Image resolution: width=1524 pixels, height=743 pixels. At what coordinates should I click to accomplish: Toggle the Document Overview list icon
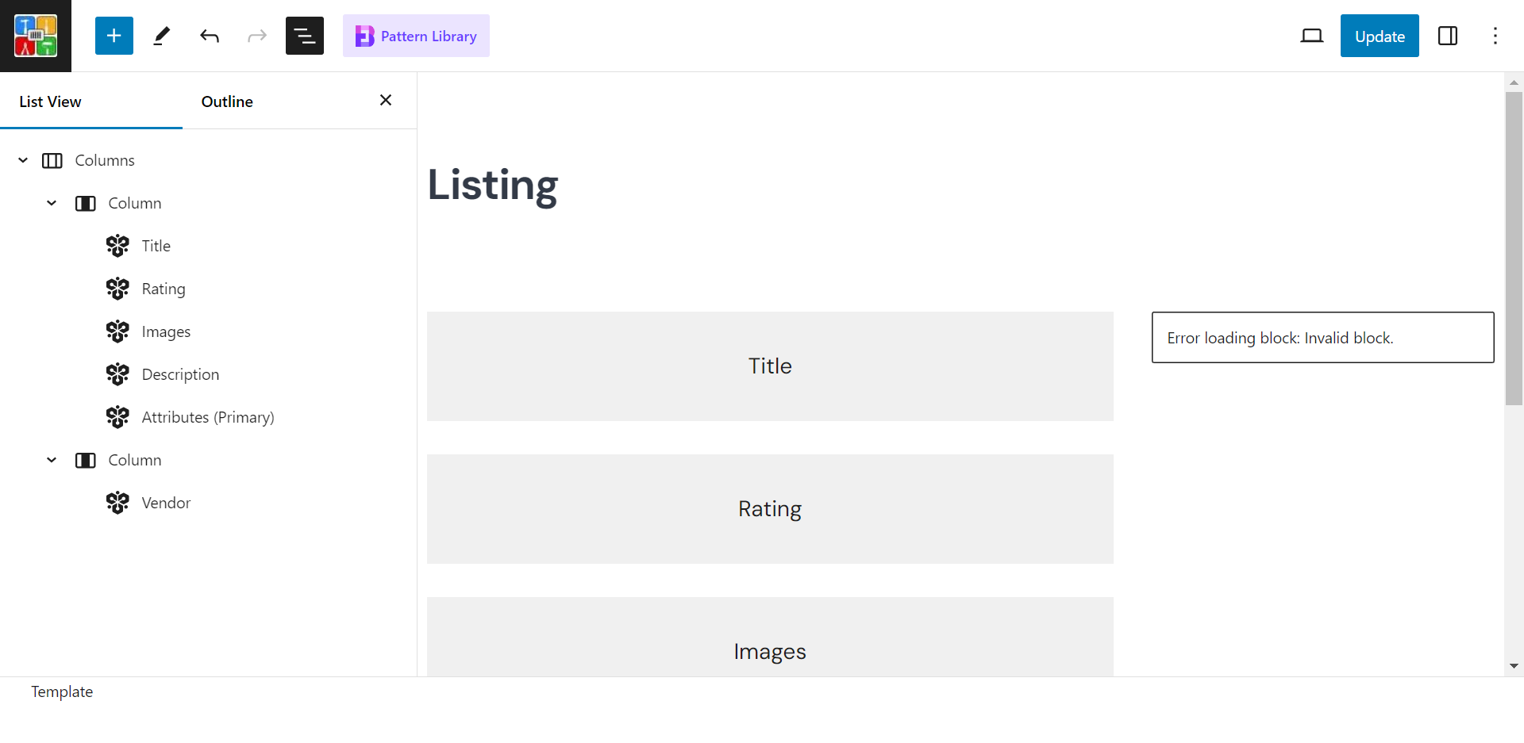tap(305, 36)
